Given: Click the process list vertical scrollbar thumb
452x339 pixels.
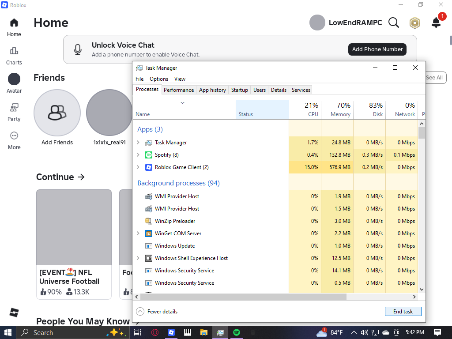Looking at the screenshot, I should [422, 133].
